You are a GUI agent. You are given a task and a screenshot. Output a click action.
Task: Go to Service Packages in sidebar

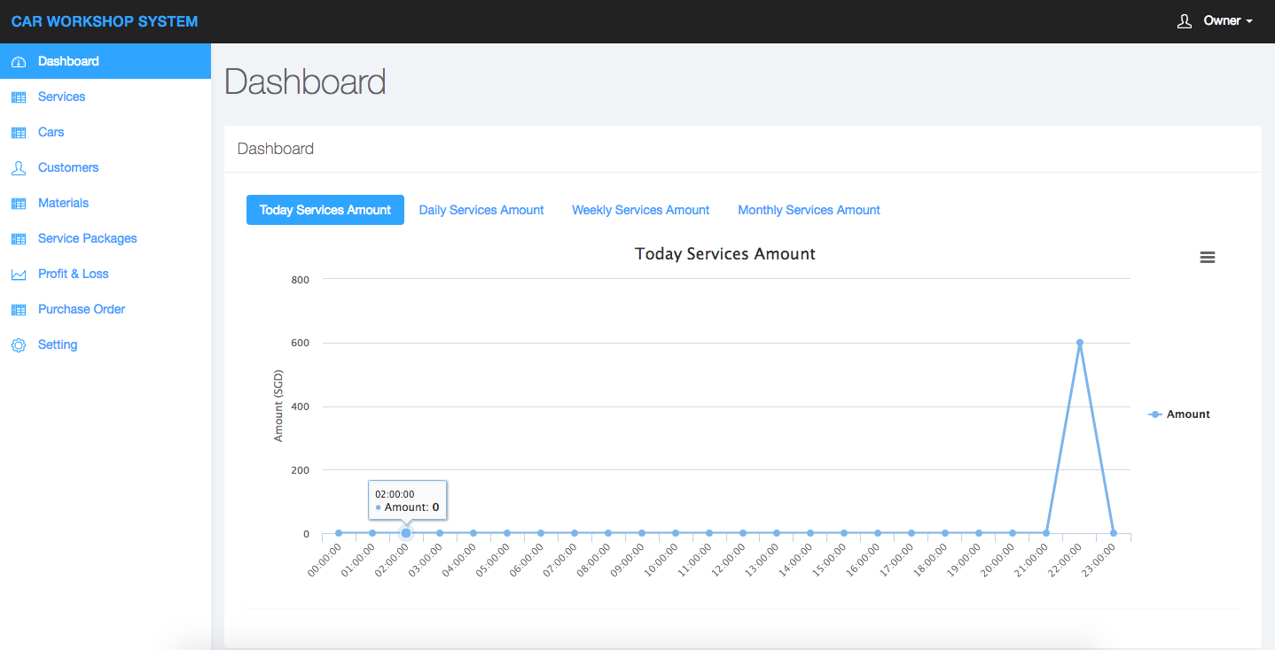(x=87, y=238)
